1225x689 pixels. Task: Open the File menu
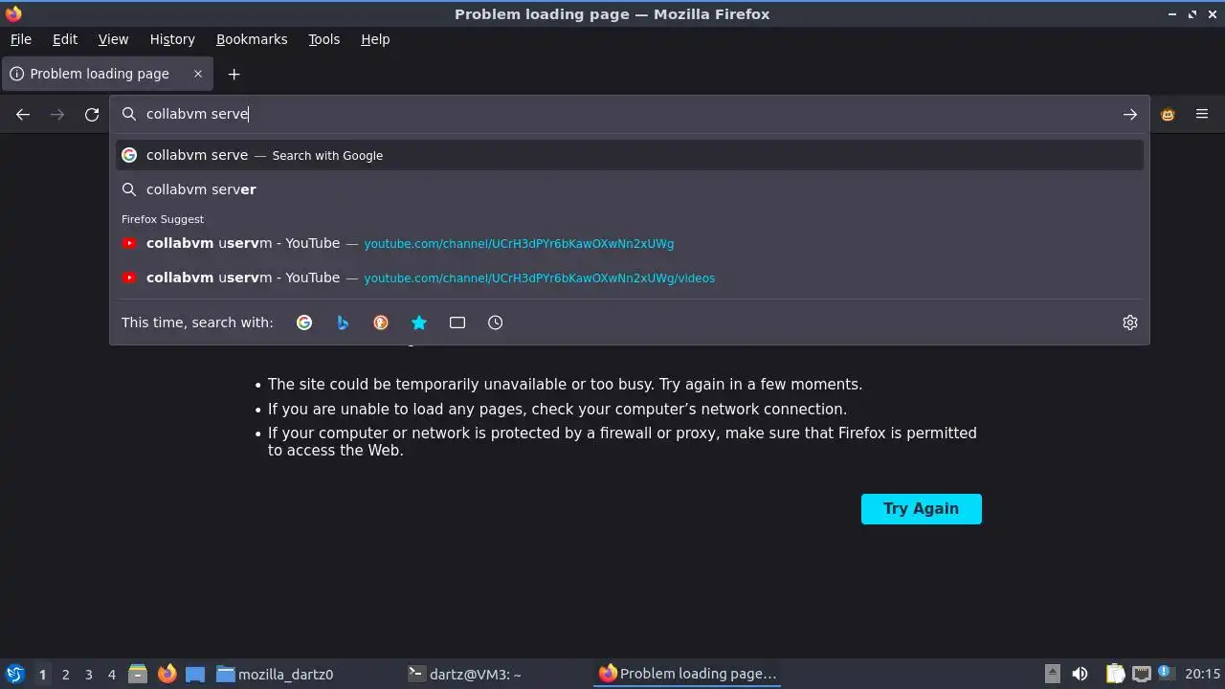point(20,39)
